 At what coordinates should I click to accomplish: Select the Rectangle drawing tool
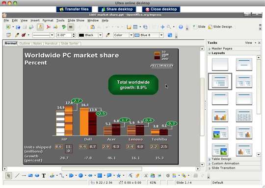(x=30, y=176)
